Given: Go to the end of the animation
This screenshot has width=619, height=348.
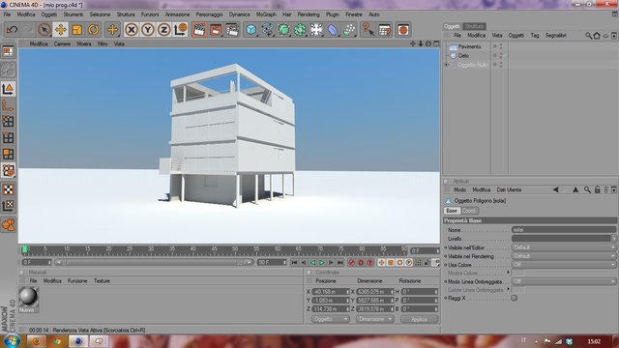Looking at the screenshot, I should point(339,262).
